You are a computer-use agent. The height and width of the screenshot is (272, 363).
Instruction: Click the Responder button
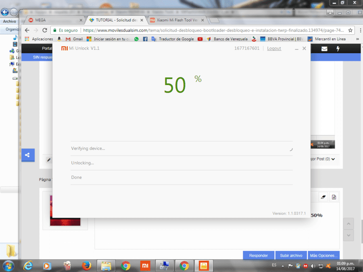click(259, 255)
